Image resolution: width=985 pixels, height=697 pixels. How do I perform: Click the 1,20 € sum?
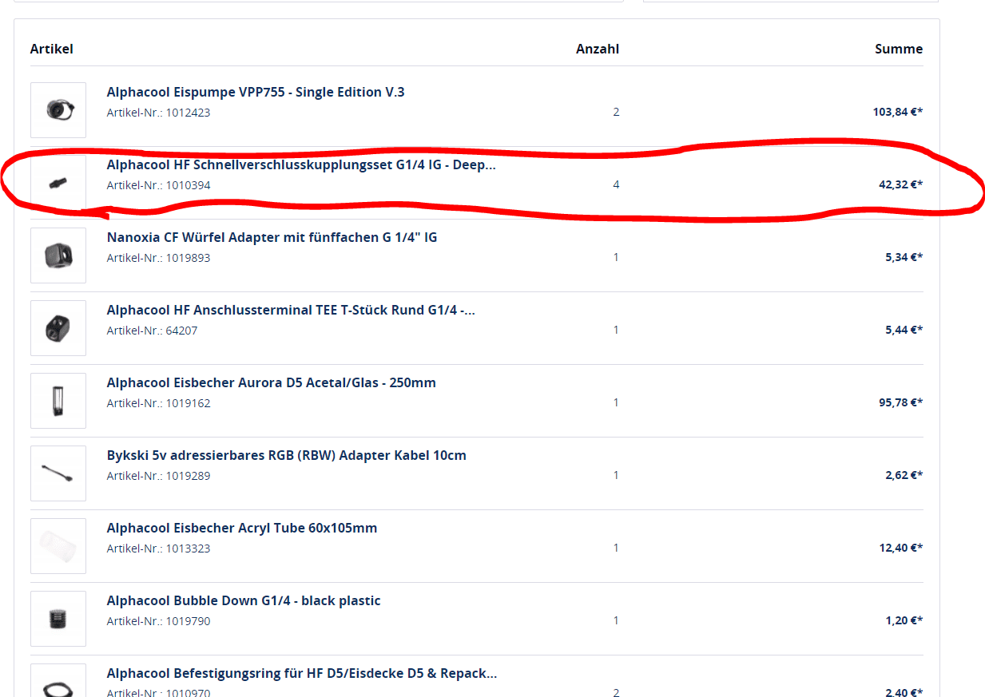(904, 620)
